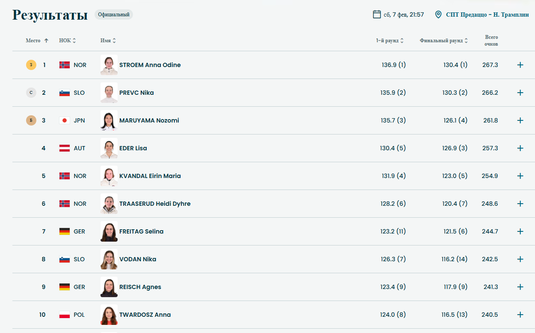Click Austria flag next to AUT
Screen dimensions: 535x333
pos(65,148)
